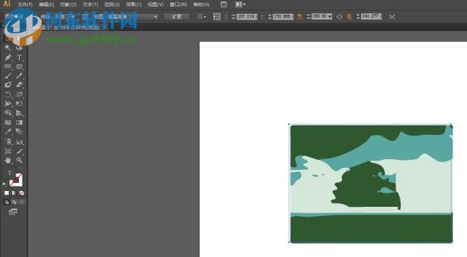Select the Rectangle shape tool

coord(19,66)
